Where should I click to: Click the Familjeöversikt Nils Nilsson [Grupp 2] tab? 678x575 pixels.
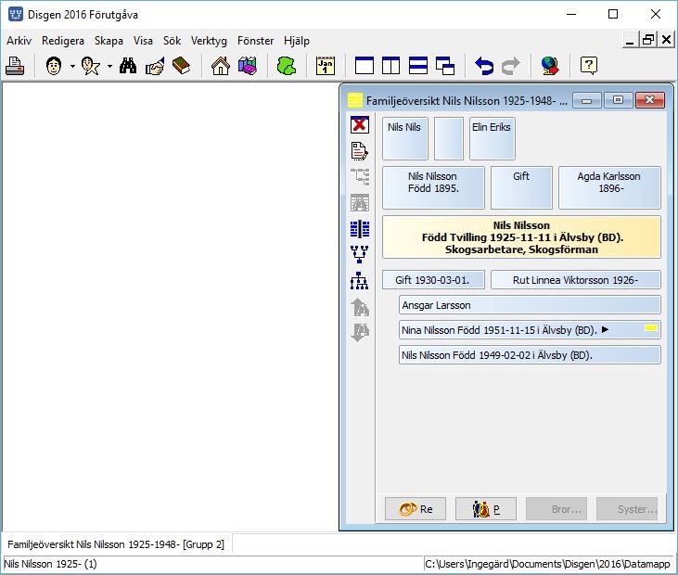click(x=116, y=543)
